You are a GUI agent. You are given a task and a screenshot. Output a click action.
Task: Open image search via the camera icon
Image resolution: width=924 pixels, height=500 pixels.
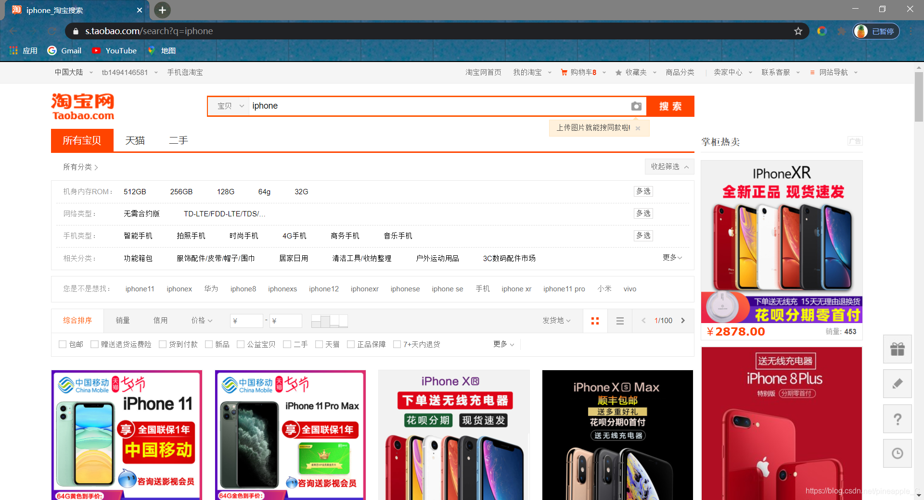[x=636, y=106]
